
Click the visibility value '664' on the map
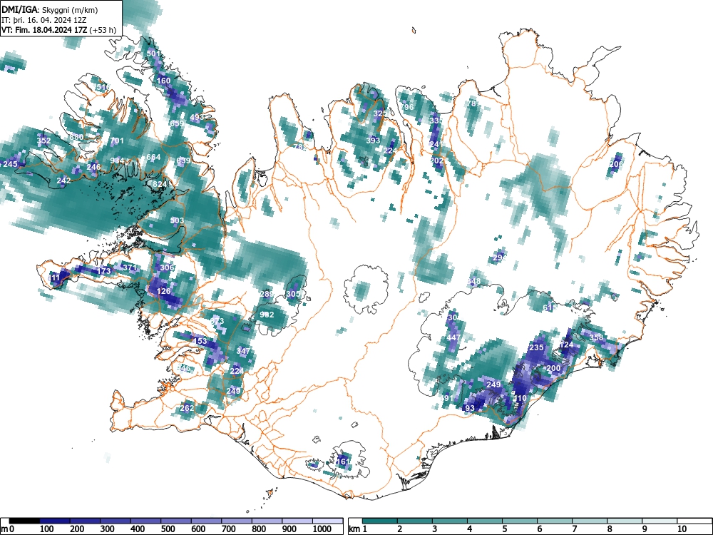click(153, 157)
